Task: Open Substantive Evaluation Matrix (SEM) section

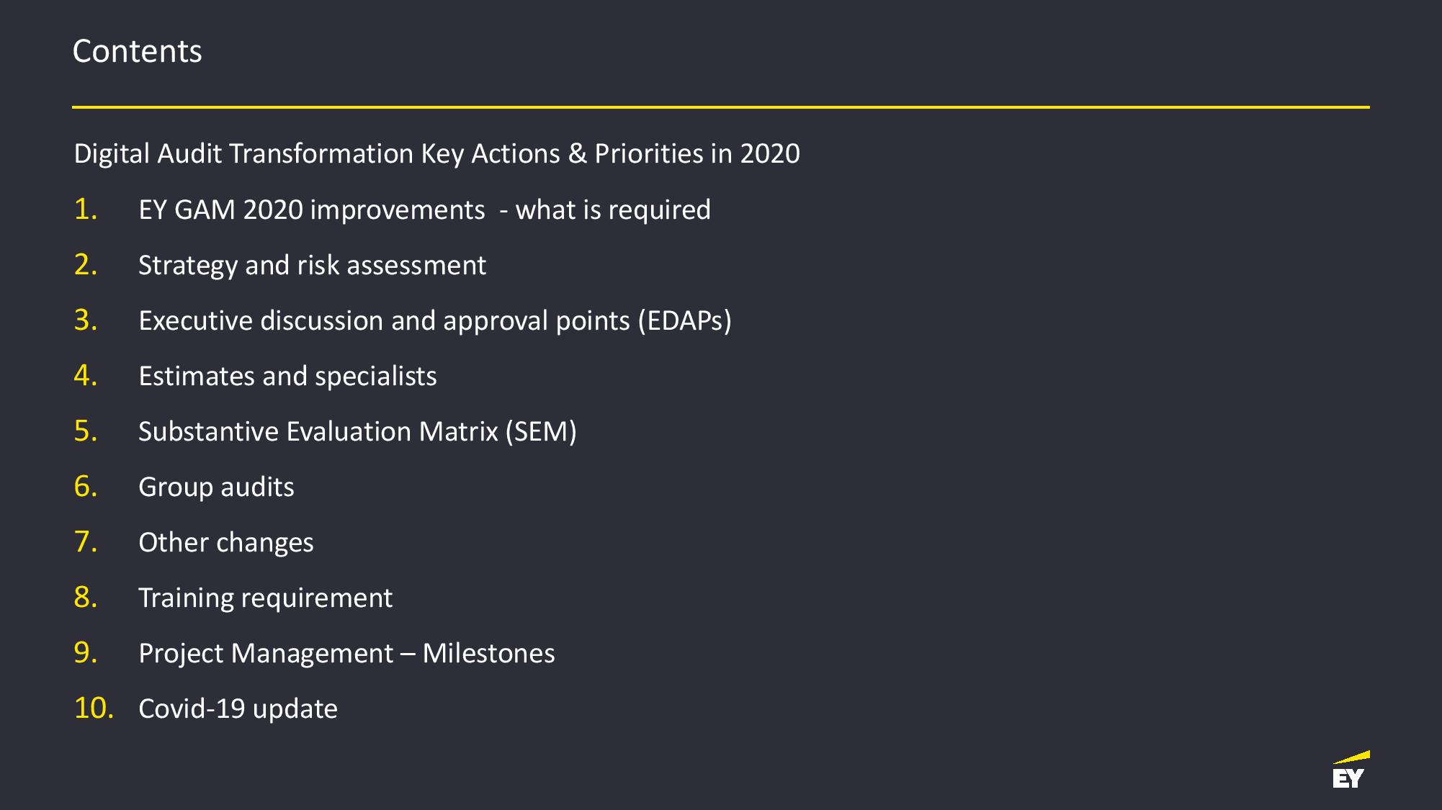Action: click(357, 432)
